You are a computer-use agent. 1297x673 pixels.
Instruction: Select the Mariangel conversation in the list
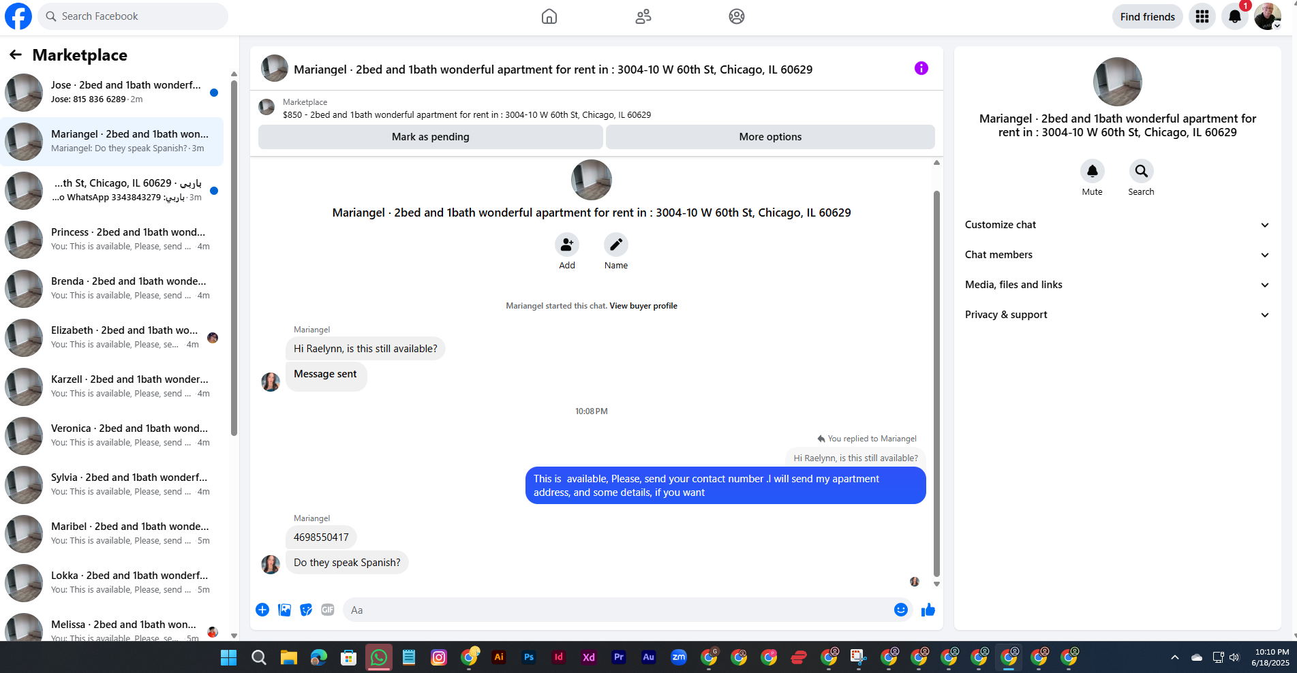tap(112, 142)
